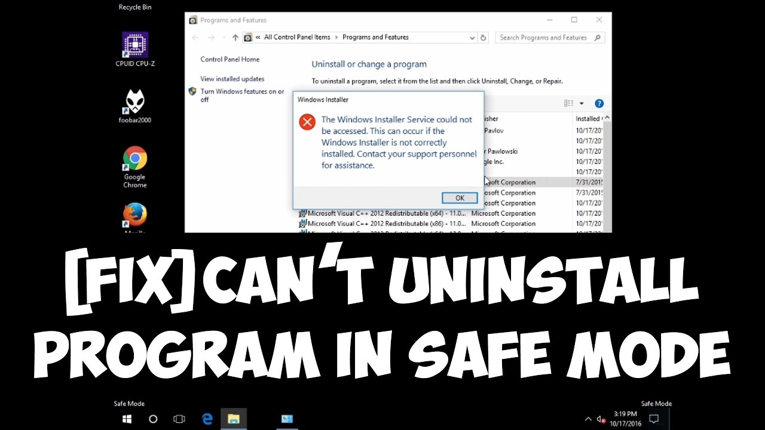Sort by the Installed On column header
765x430 pixels.
coord(589,119)
